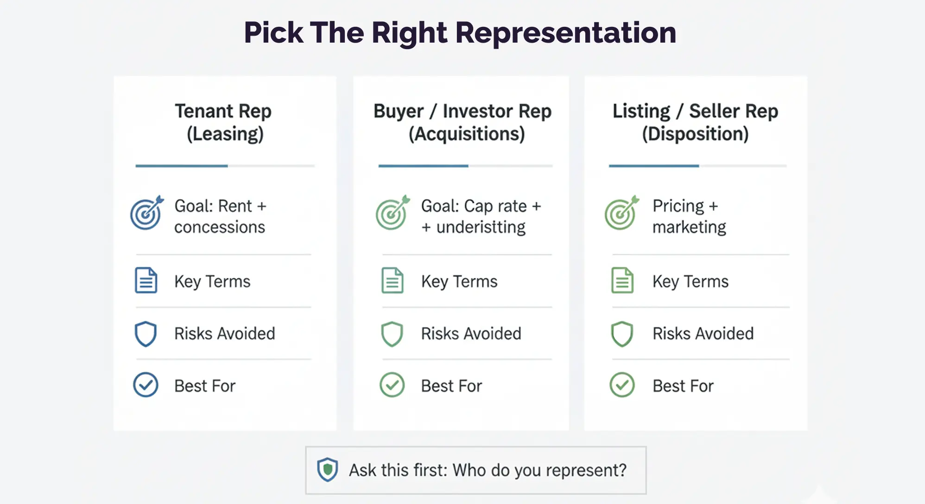This screenshot has height=504, width=925.
Task: Click the Listing Rep Key Terms document icon
Action: (x=622, y=280)
